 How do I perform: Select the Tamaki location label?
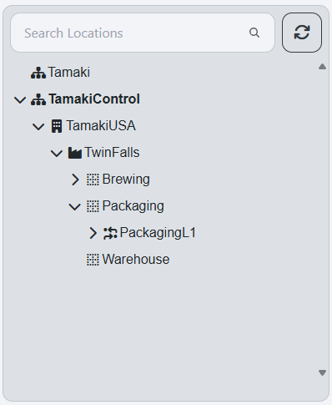pyautogui.click(x=68, y=73)
